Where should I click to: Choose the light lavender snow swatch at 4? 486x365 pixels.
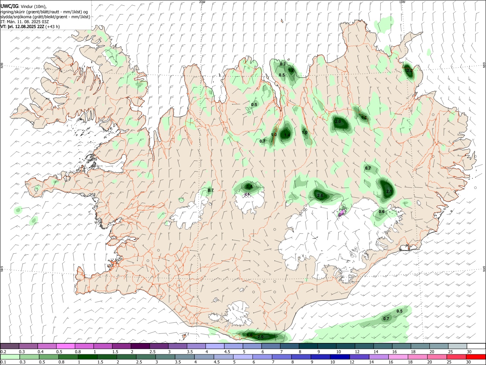pyautogui.click(x=215, y=346)
